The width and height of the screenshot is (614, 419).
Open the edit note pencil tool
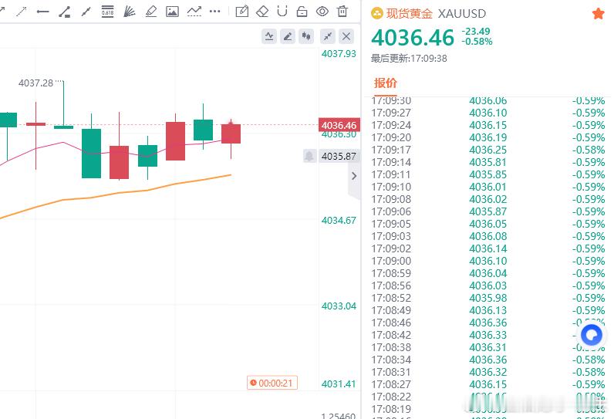point(242,12)
